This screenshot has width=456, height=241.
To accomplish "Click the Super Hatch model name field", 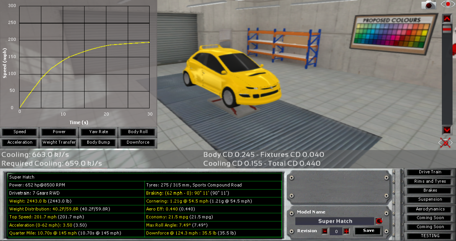I will [x=335, y=221].
